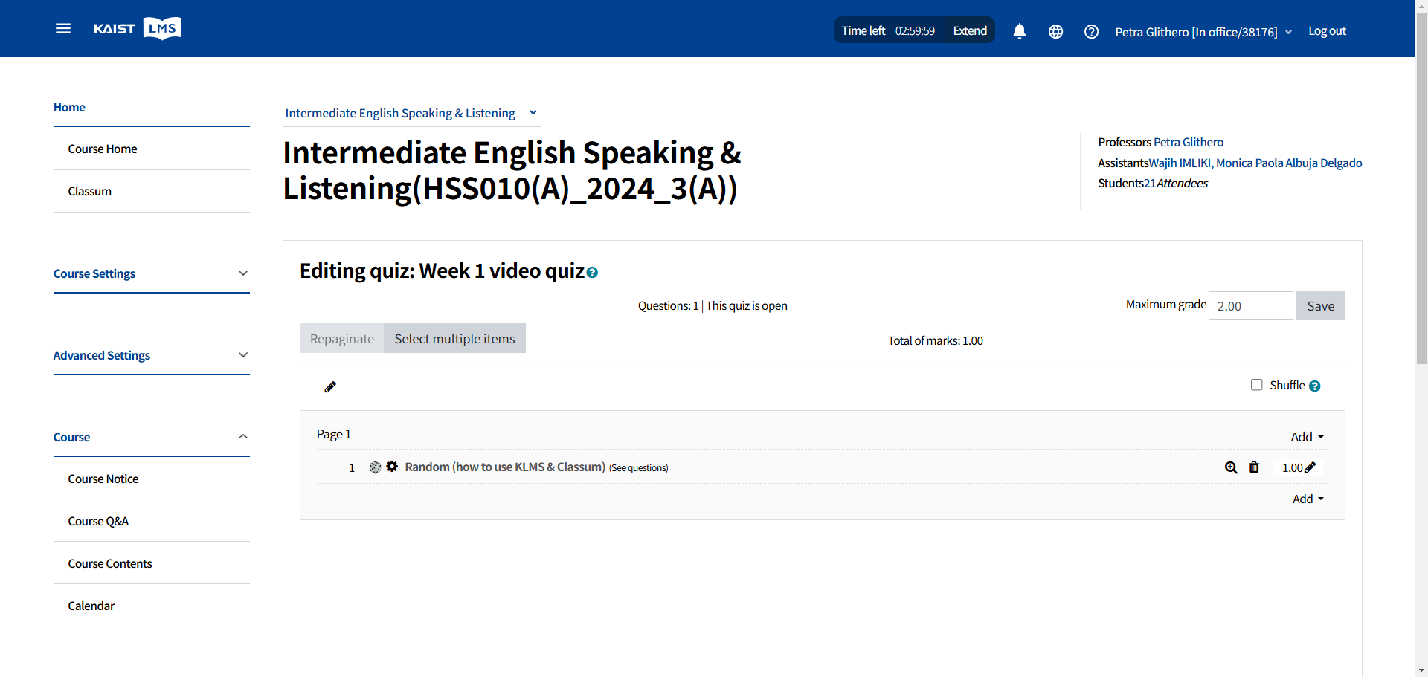Enable the Shuffle checkbox

pyautogui.click(x=1257, y=385)
